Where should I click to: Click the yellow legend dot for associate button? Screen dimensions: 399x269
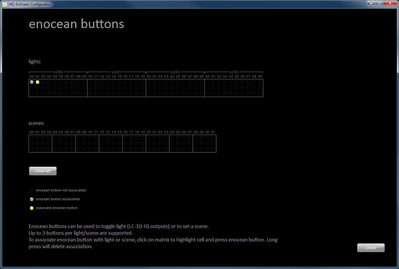[x=32, y=208]
